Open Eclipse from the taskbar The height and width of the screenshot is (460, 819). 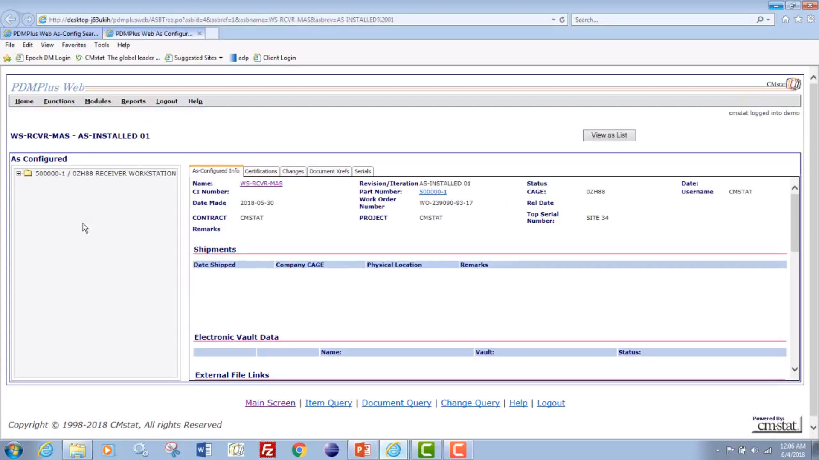(331, 449)
